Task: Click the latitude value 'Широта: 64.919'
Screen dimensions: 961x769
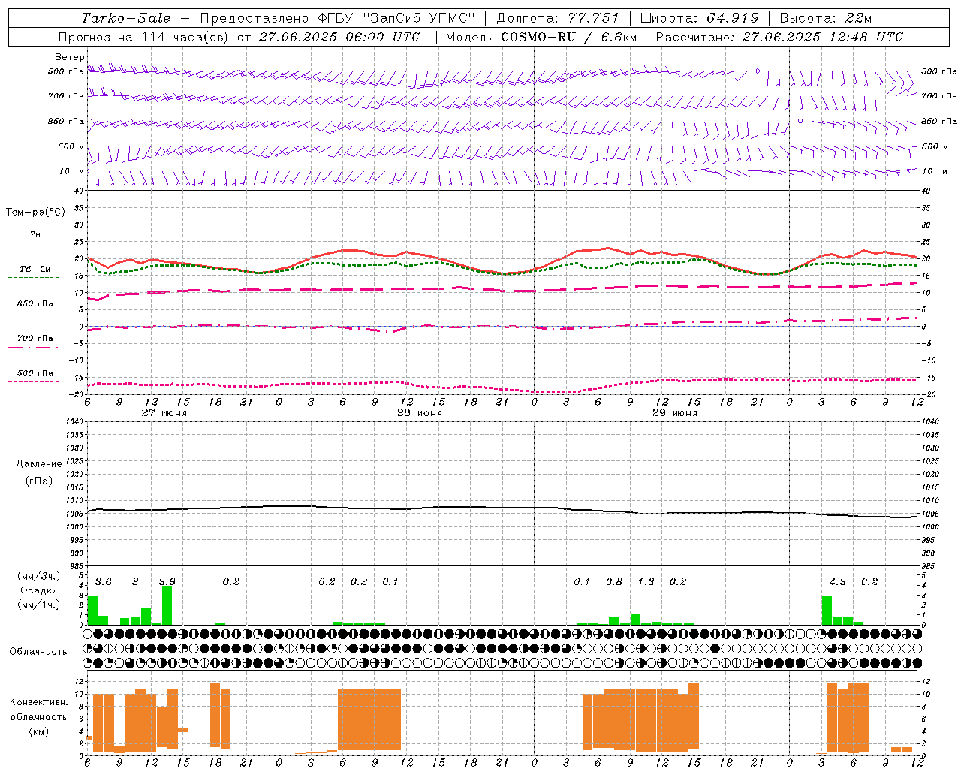Action: tap(701, 18)
